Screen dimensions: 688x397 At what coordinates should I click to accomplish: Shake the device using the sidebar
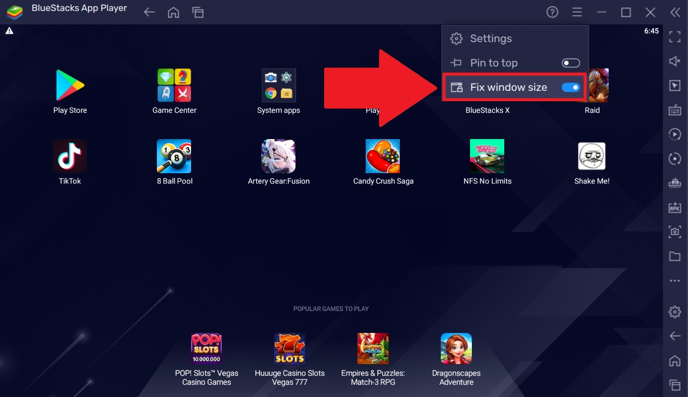pos(675,183)
